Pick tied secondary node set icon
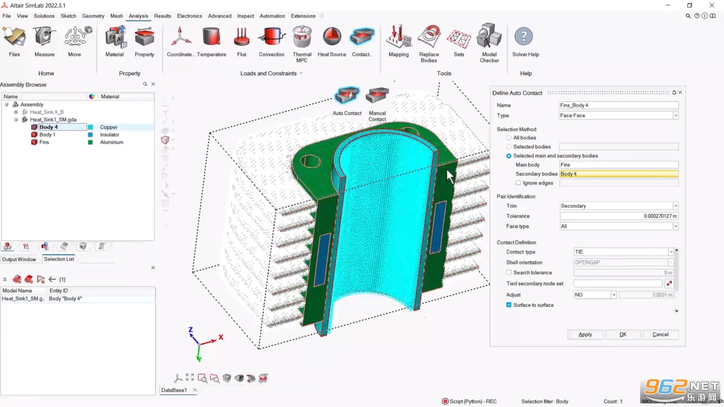724x407 pixels. coord(668,283)
